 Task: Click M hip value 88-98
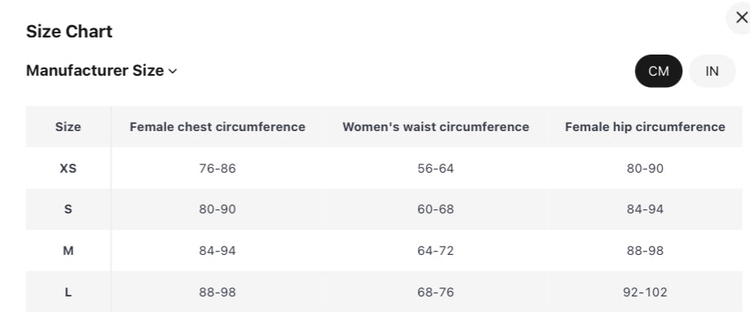pos(645,251)
